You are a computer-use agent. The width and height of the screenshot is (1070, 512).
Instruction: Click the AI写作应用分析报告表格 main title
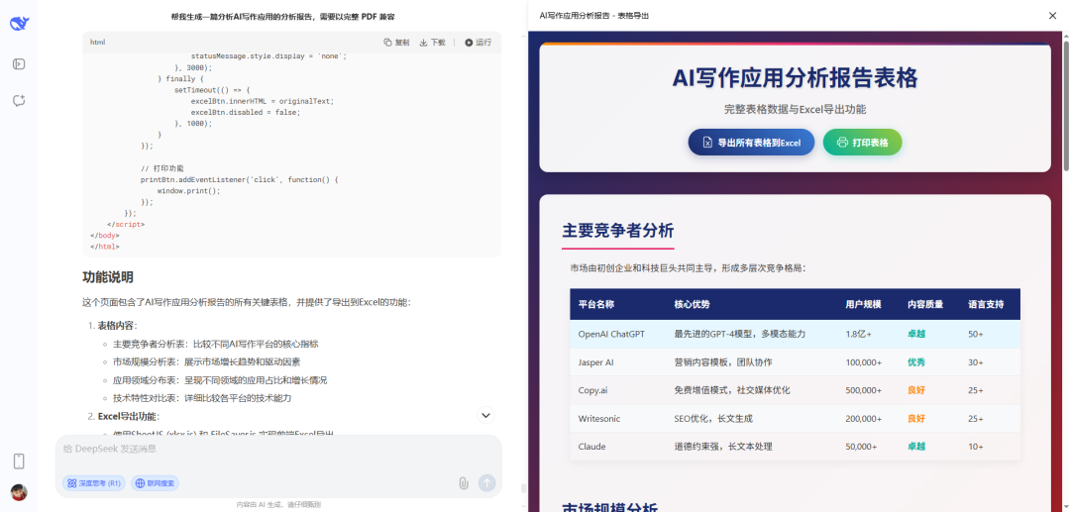tap(795, 78)
